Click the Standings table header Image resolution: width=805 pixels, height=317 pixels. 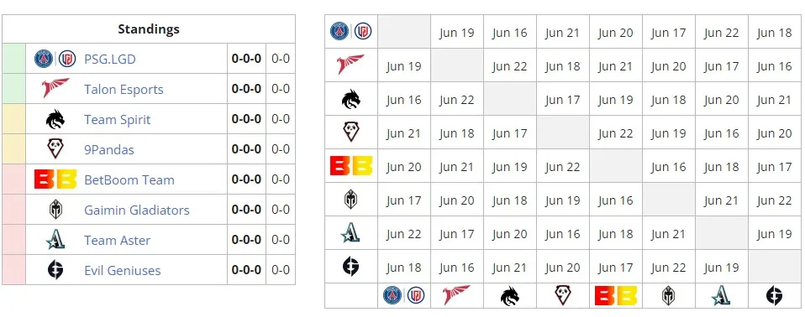coord(149,29)
